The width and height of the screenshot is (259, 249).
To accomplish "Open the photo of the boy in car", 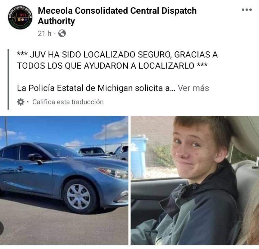I will tap(195, 180).
